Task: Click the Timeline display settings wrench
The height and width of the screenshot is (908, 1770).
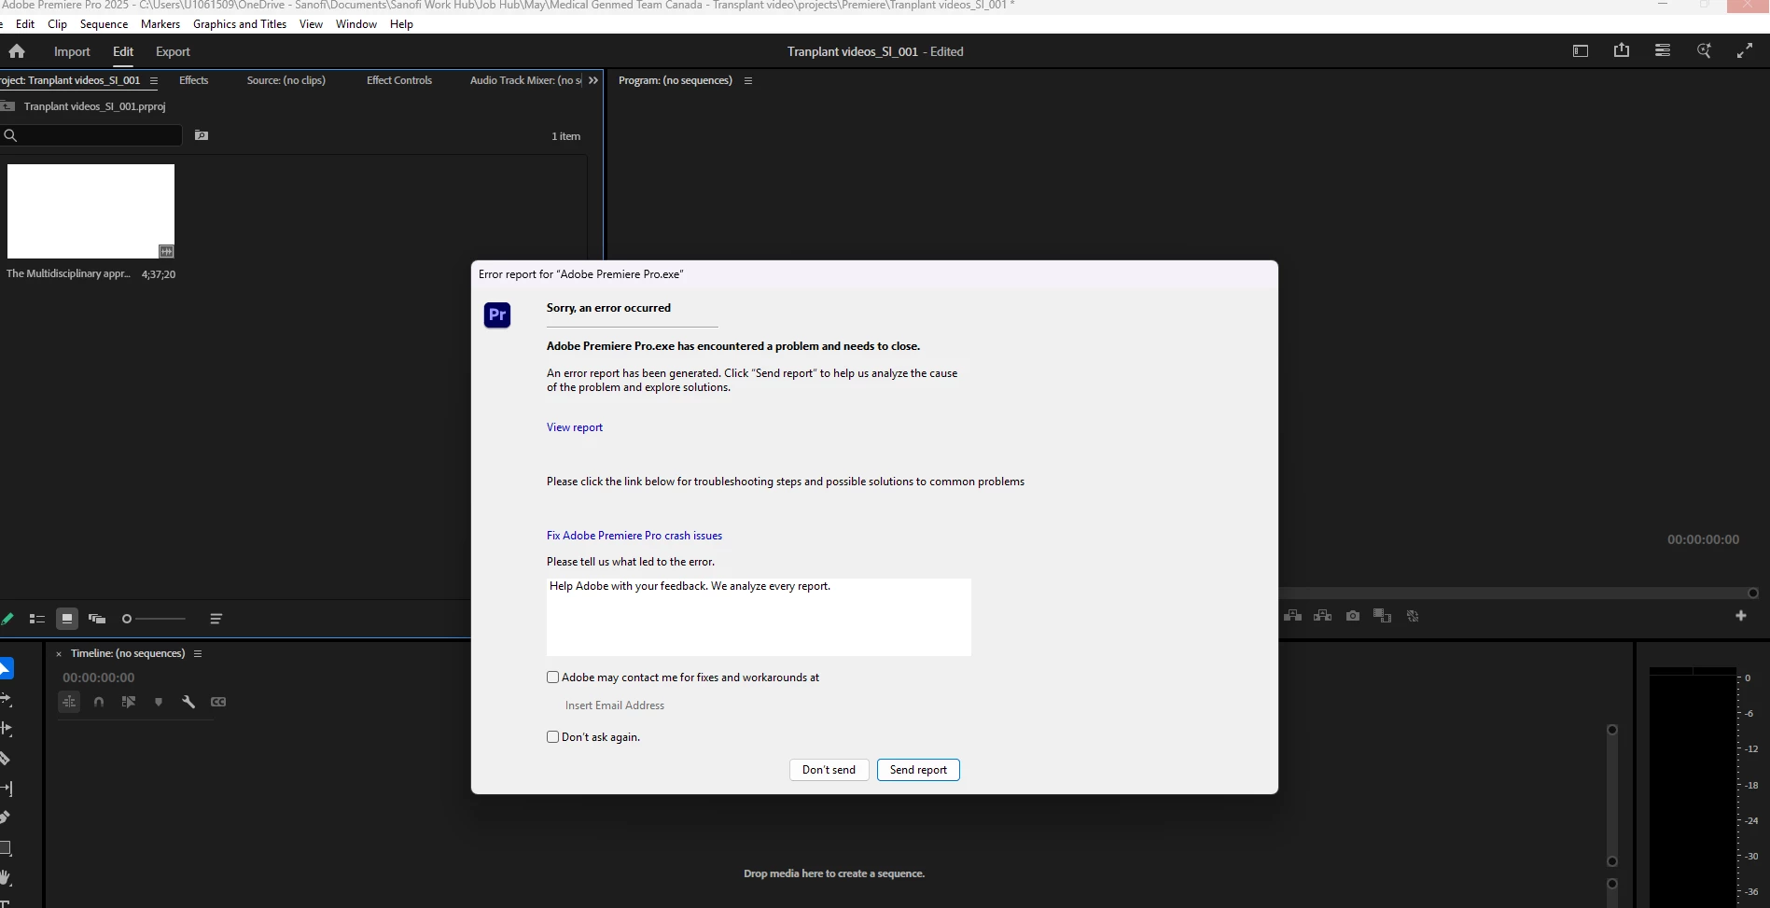Action: pyautogui.click(x=188, y=702)
